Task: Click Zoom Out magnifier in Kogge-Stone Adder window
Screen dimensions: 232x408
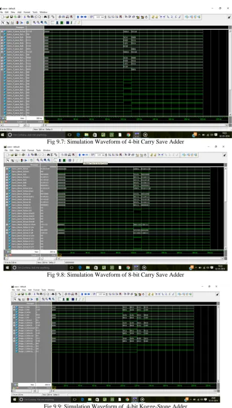Action: click(47, 299)
